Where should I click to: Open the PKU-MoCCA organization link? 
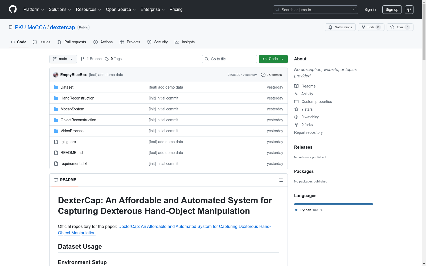click(x=31, y=27)
